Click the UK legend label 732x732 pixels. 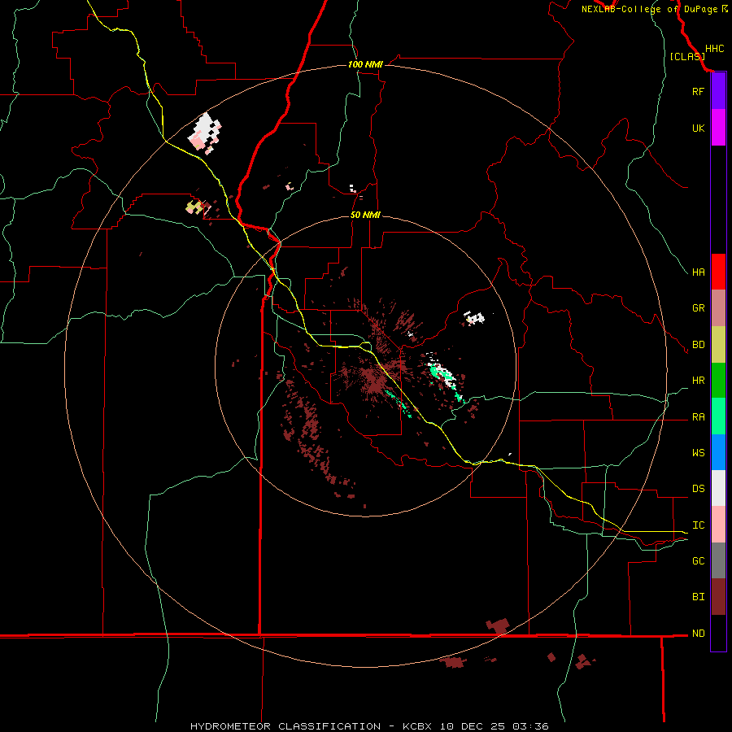[698, 129]
